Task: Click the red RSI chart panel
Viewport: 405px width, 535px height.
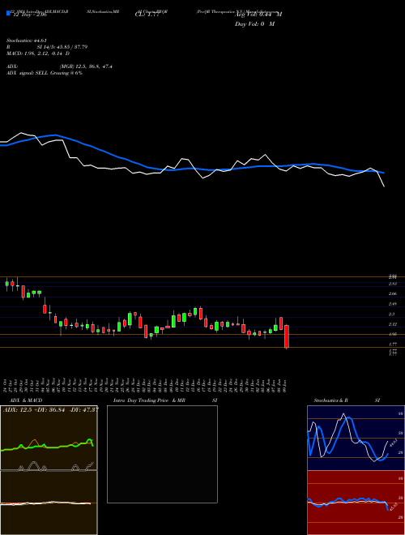Action: click(x=356, y=503)
